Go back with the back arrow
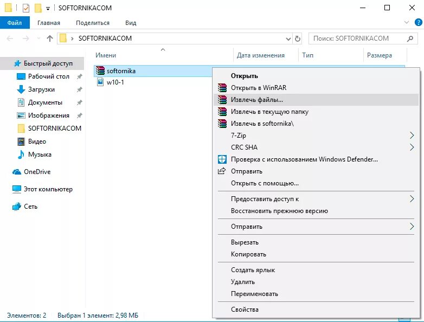Screen dimensions: 424x322 pyautogui.click(x=10, y=38)
